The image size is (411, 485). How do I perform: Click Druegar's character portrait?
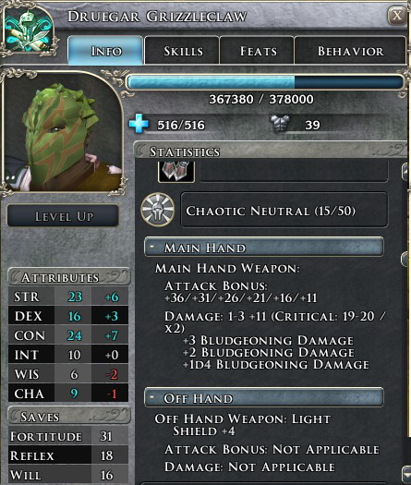click(x=63, y=132)
